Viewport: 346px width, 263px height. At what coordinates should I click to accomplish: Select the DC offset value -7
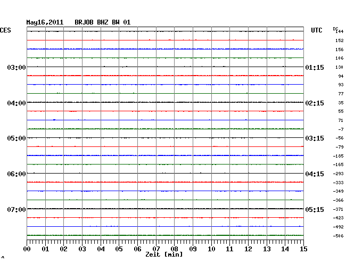341,129
